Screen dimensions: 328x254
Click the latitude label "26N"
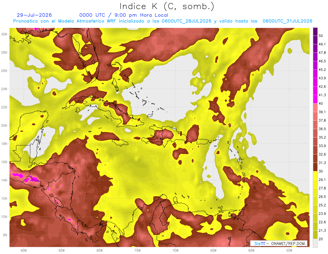coord(4,71)
